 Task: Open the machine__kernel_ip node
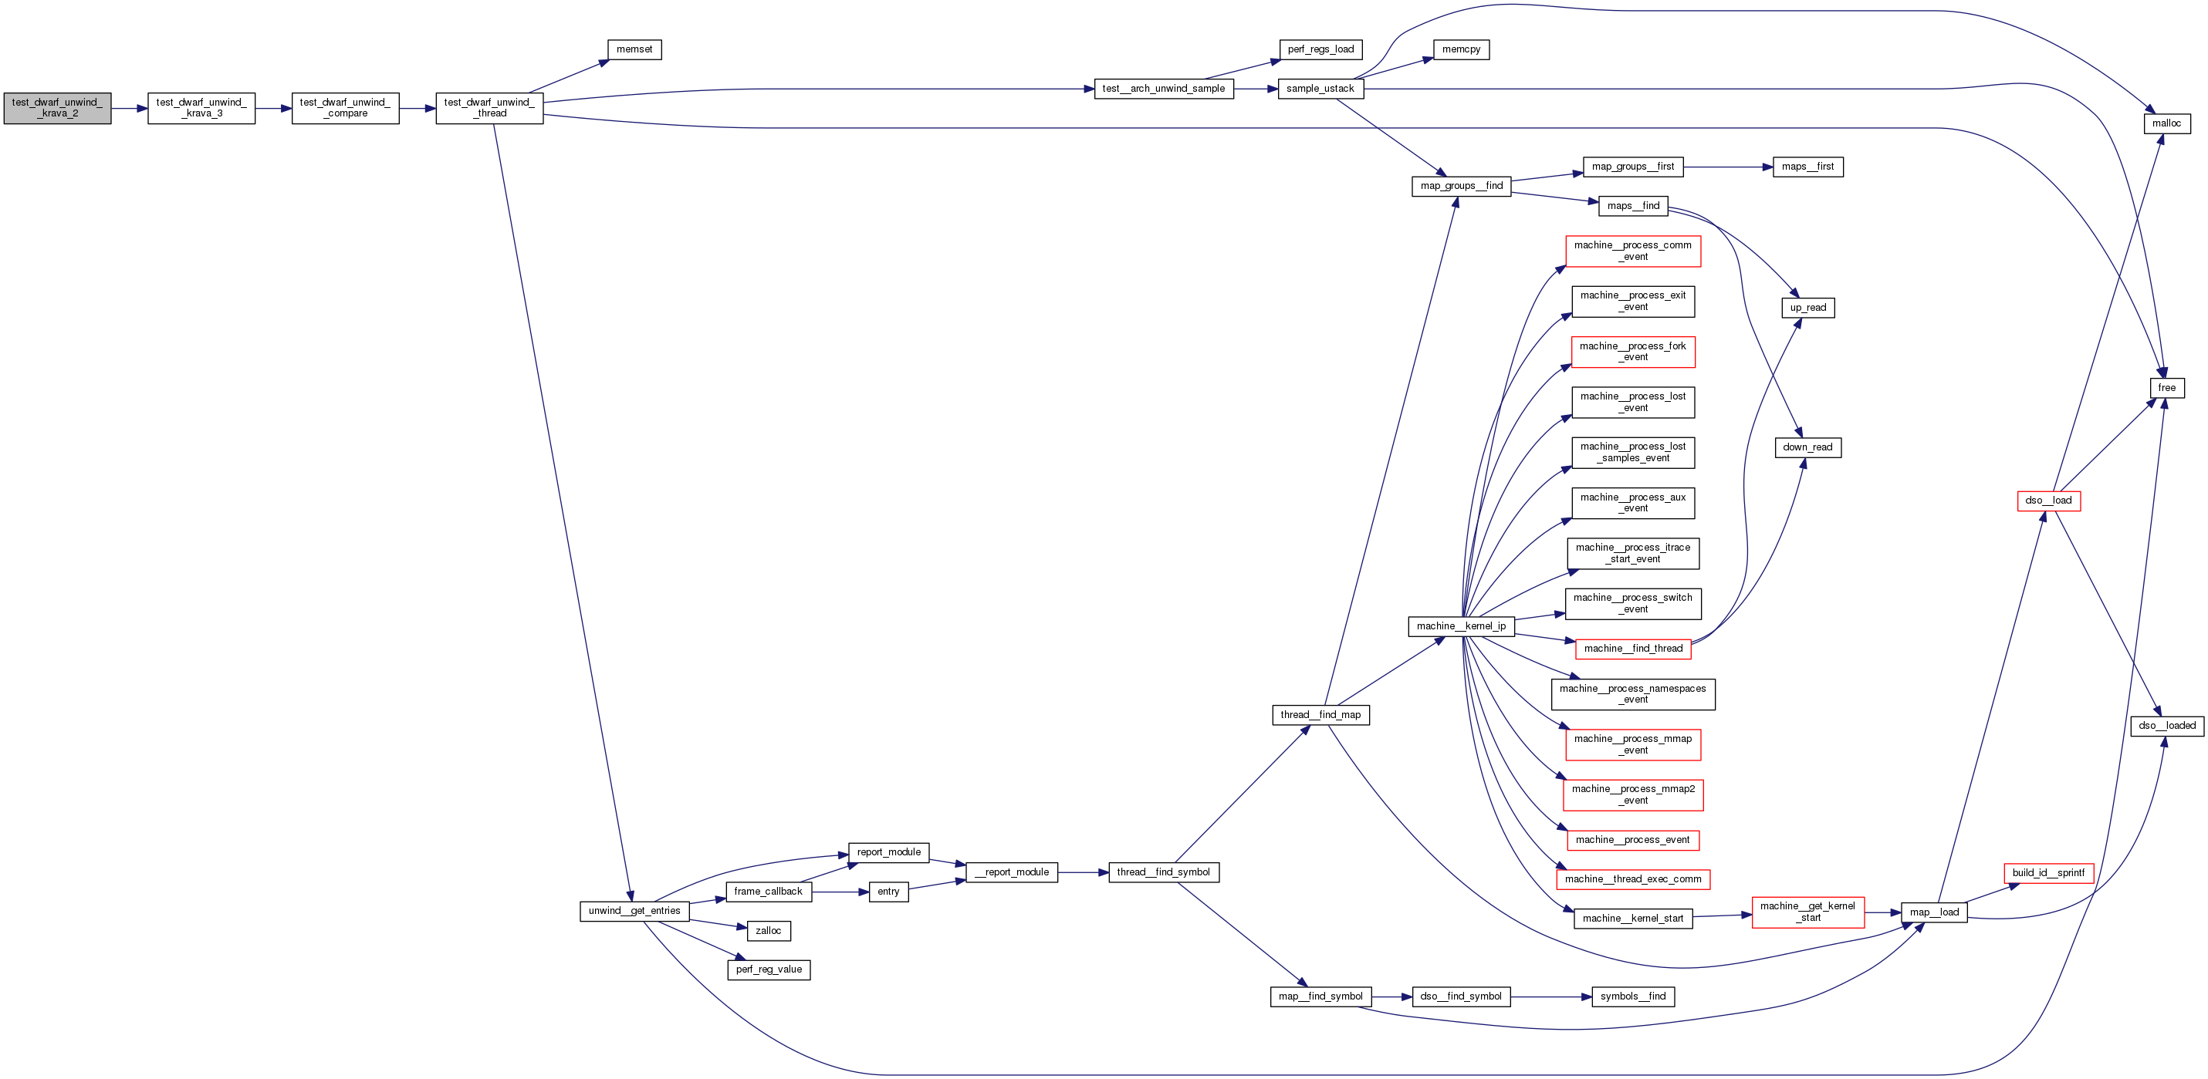[1461, 626]
